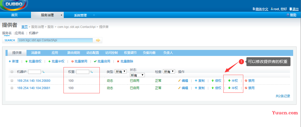The height and width of the screenshot is (127, 301).
Task: Switch to the 权重调节 tab
Action: click(130, 53)
